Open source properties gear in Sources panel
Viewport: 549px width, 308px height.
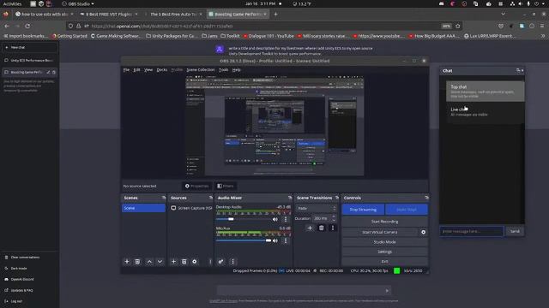(x=195, y=261)
